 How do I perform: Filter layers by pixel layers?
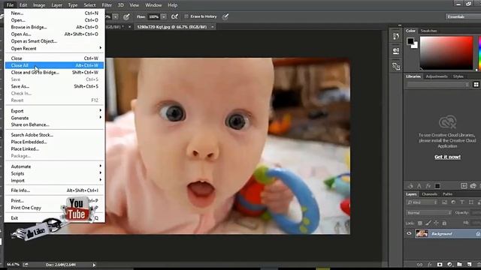click(444, 202)
